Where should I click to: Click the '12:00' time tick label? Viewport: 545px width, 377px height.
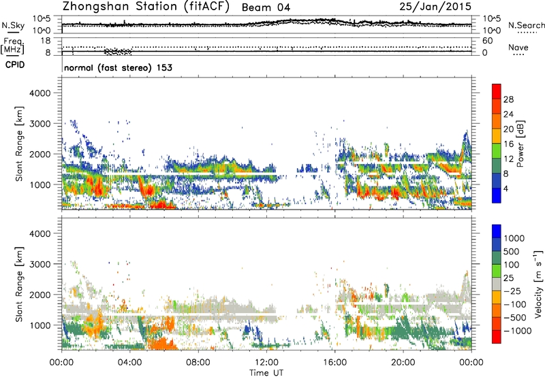coord(266,363)
